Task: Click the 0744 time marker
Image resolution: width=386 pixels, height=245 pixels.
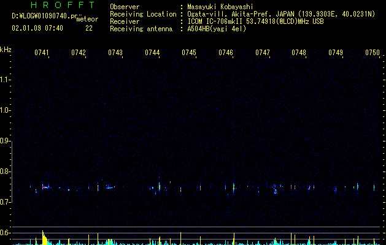Action: [x=152, y=52]
